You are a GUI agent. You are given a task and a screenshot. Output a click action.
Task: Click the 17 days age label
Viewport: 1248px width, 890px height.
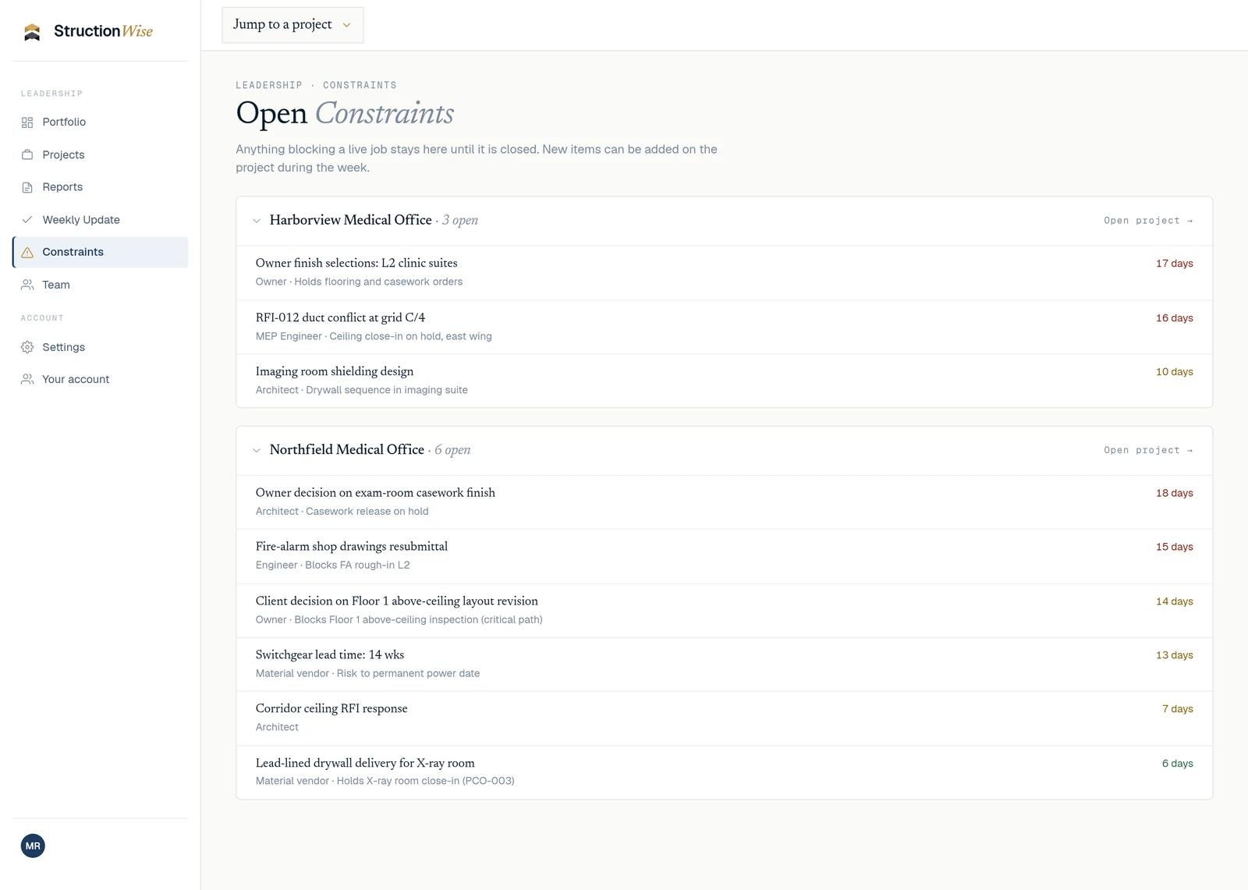pos(1175,264)
